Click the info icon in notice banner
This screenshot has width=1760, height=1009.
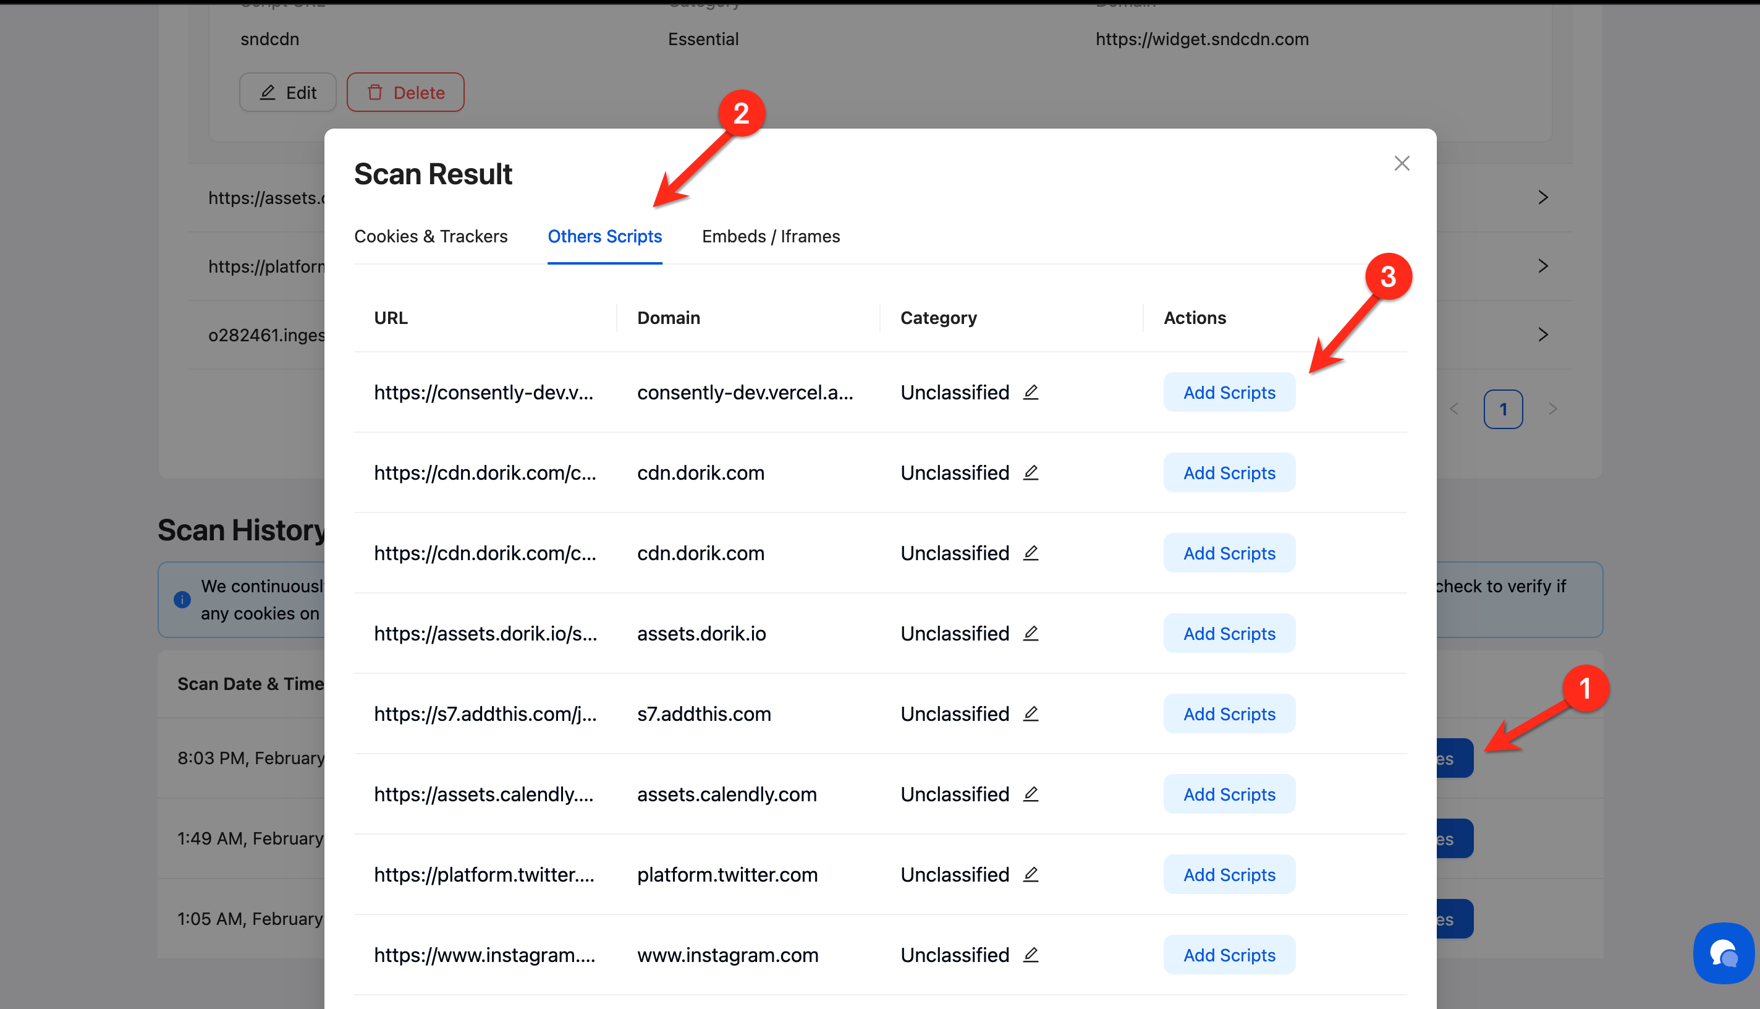coord(182,600)
